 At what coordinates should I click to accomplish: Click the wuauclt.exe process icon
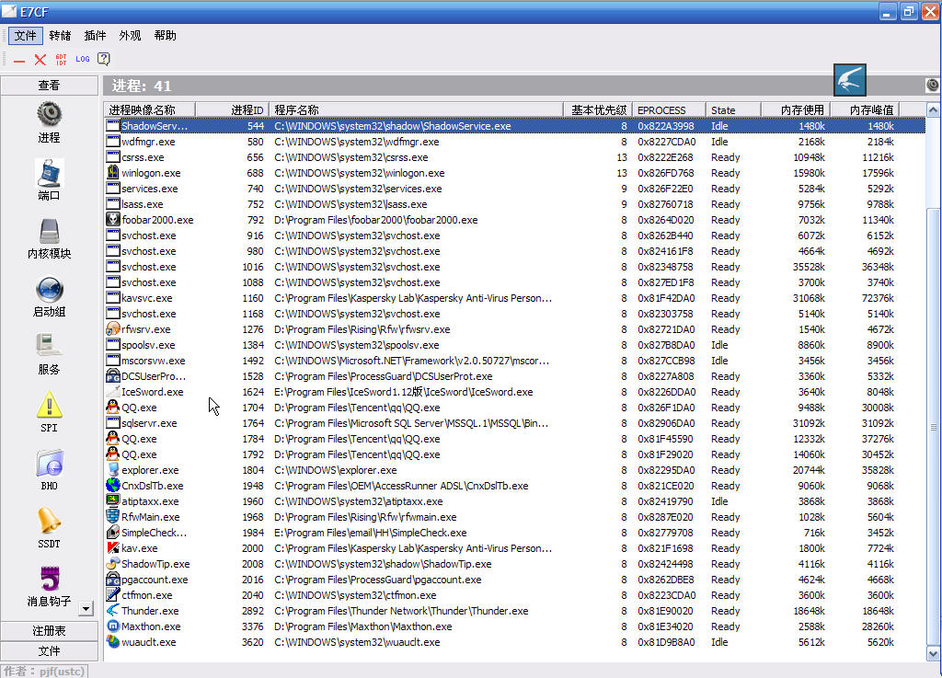[112, 641]
